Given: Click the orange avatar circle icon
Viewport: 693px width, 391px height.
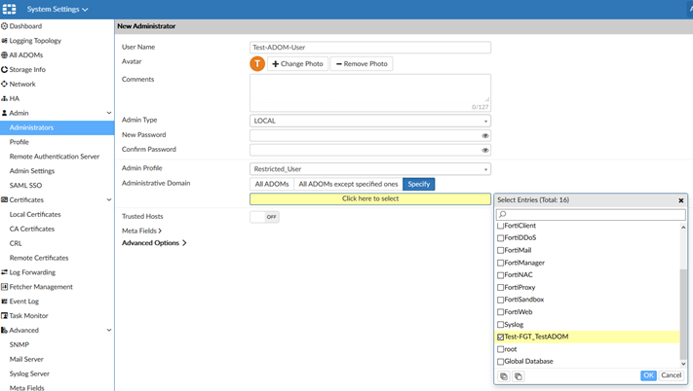Looking at the screenshot, I should tap(257, 63).
